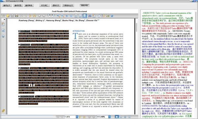Click the 翻译单词 translate word button

click(x=29, y=6)
